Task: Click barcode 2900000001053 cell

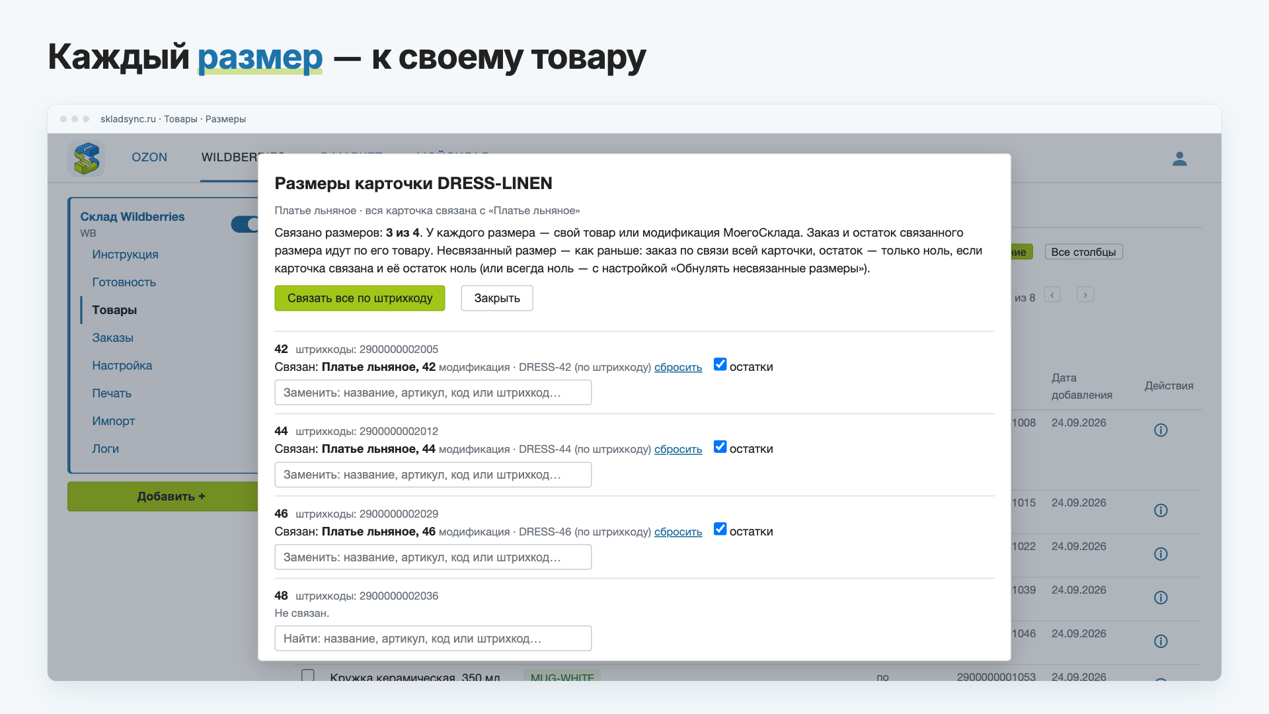Action: point(996,676)
